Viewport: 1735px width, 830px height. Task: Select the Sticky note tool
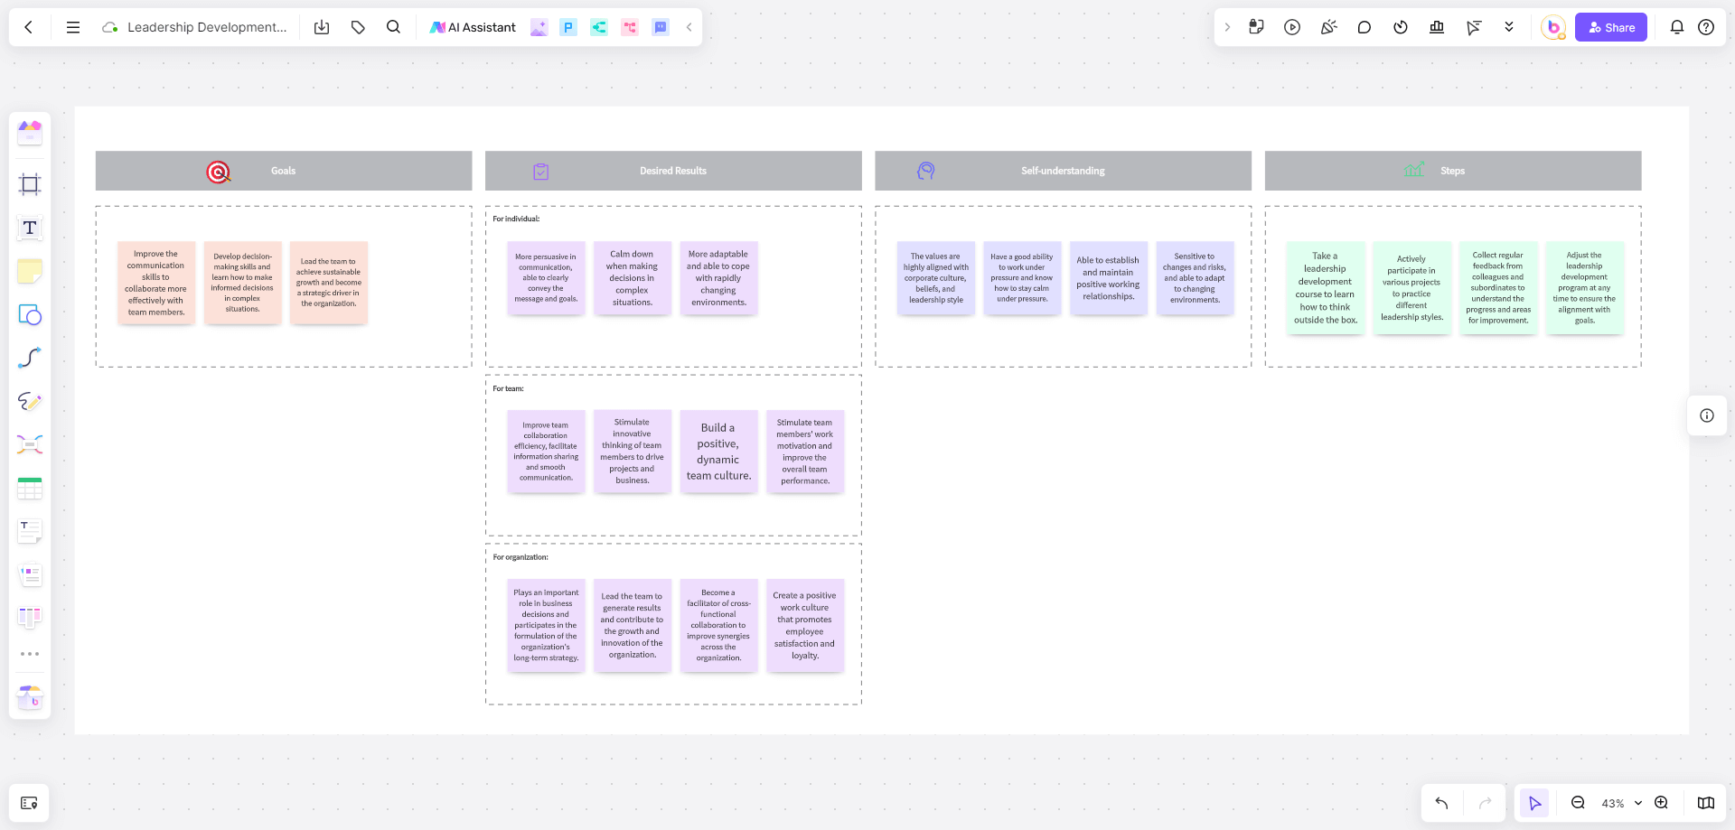tap(30, 271)
